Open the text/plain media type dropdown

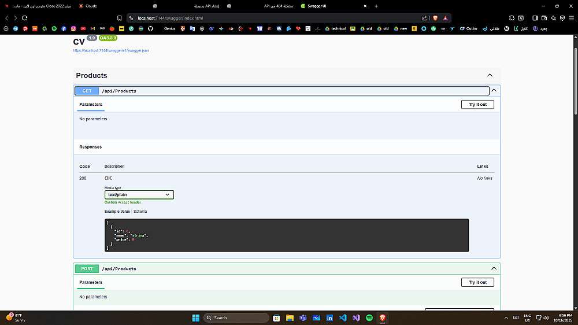click(139, 195)
